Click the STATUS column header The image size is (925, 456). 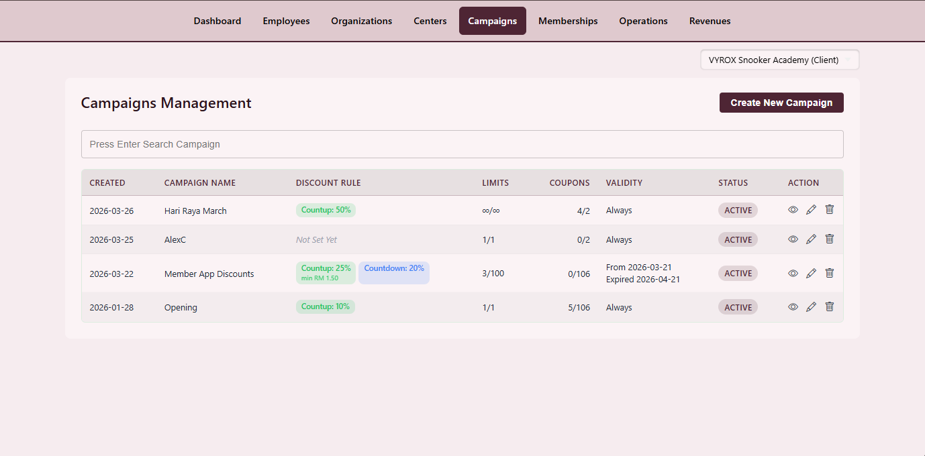(733, 182)
